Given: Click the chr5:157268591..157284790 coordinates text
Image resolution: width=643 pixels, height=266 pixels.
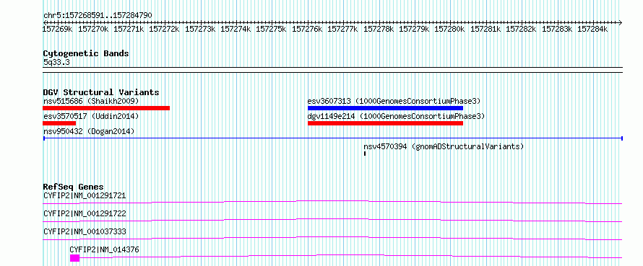Looking at the screenshot, I should click(98, 15).
